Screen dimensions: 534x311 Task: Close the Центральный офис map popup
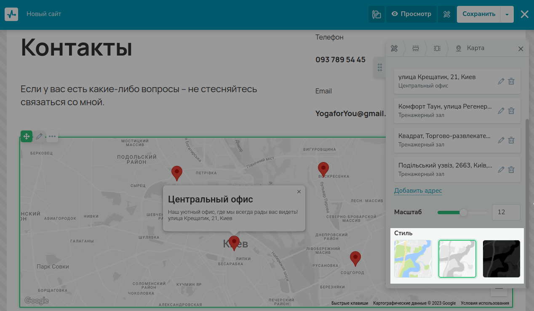tap(299, 191)
